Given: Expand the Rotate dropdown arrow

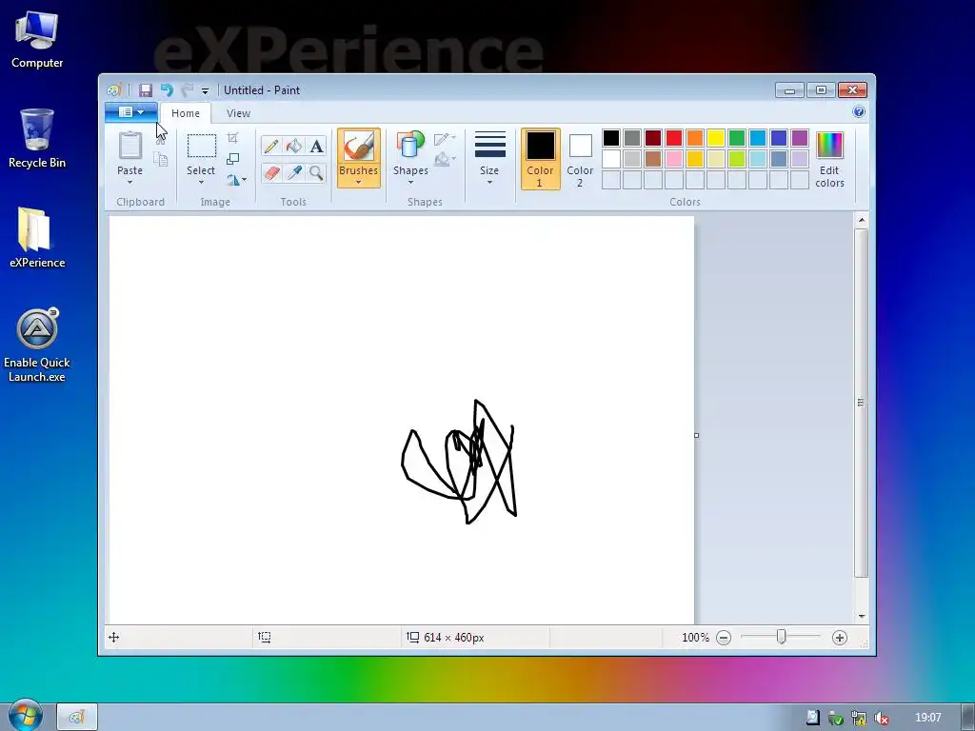Looking at the screenshot, I should pos(245,180).
